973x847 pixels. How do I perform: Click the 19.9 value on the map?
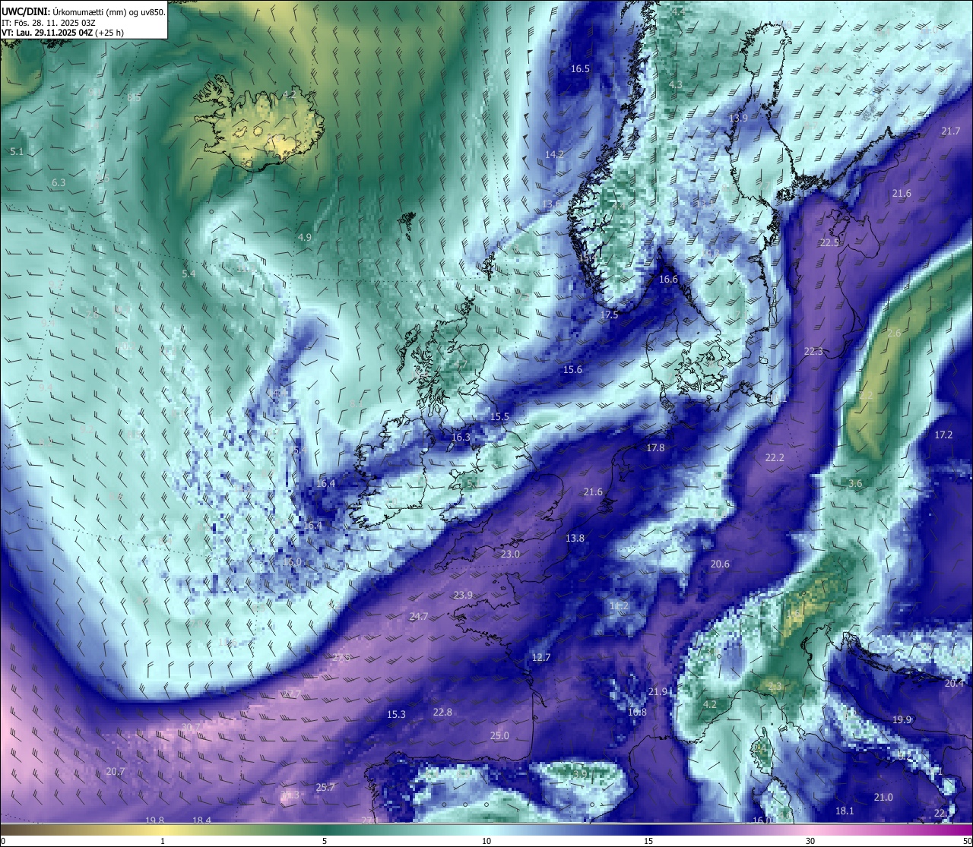pyautogui.click(x=902, y=719)
